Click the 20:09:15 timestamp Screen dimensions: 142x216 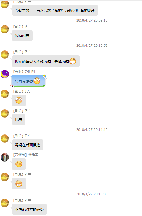coord(92,20)
